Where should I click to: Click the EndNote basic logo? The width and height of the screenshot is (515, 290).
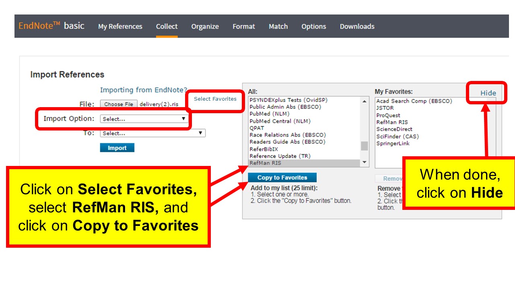51,26
